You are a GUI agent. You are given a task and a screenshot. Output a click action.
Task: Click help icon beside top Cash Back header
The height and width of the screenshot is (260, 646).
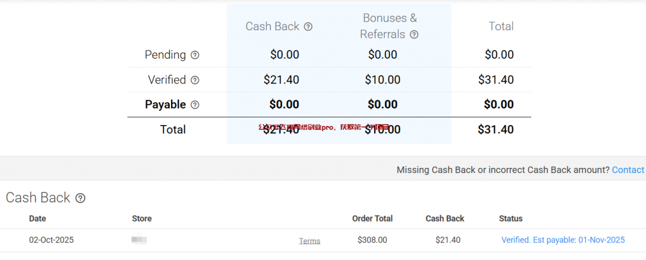pyautogui.click(x=308, y=27)
